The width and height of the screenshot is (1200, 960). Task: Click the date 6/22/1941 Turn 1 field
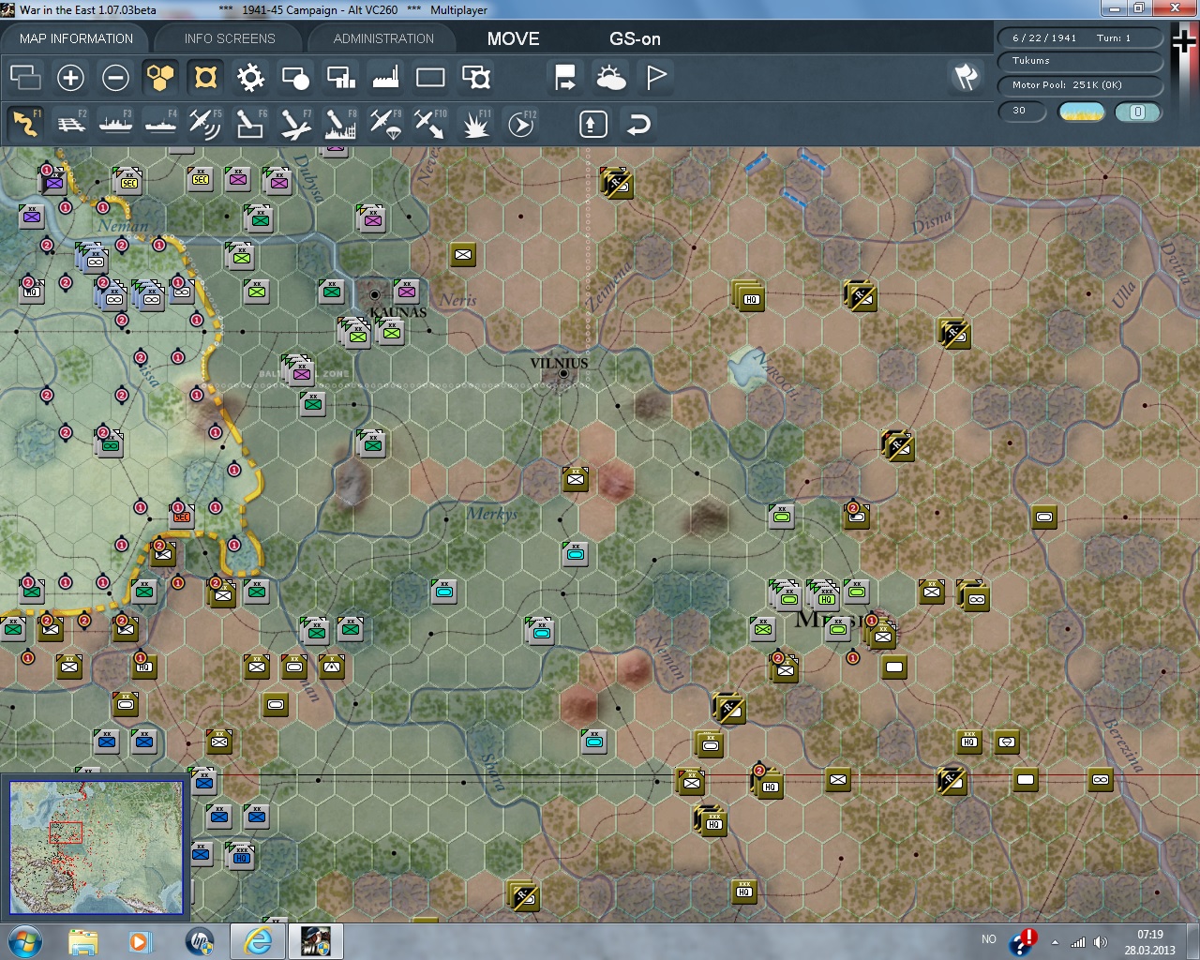[x=1080, y=37]
